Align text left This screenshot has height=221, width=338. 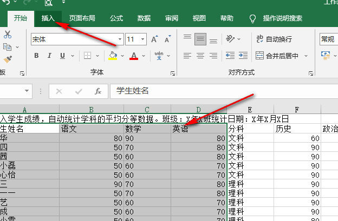coord(187,56)
